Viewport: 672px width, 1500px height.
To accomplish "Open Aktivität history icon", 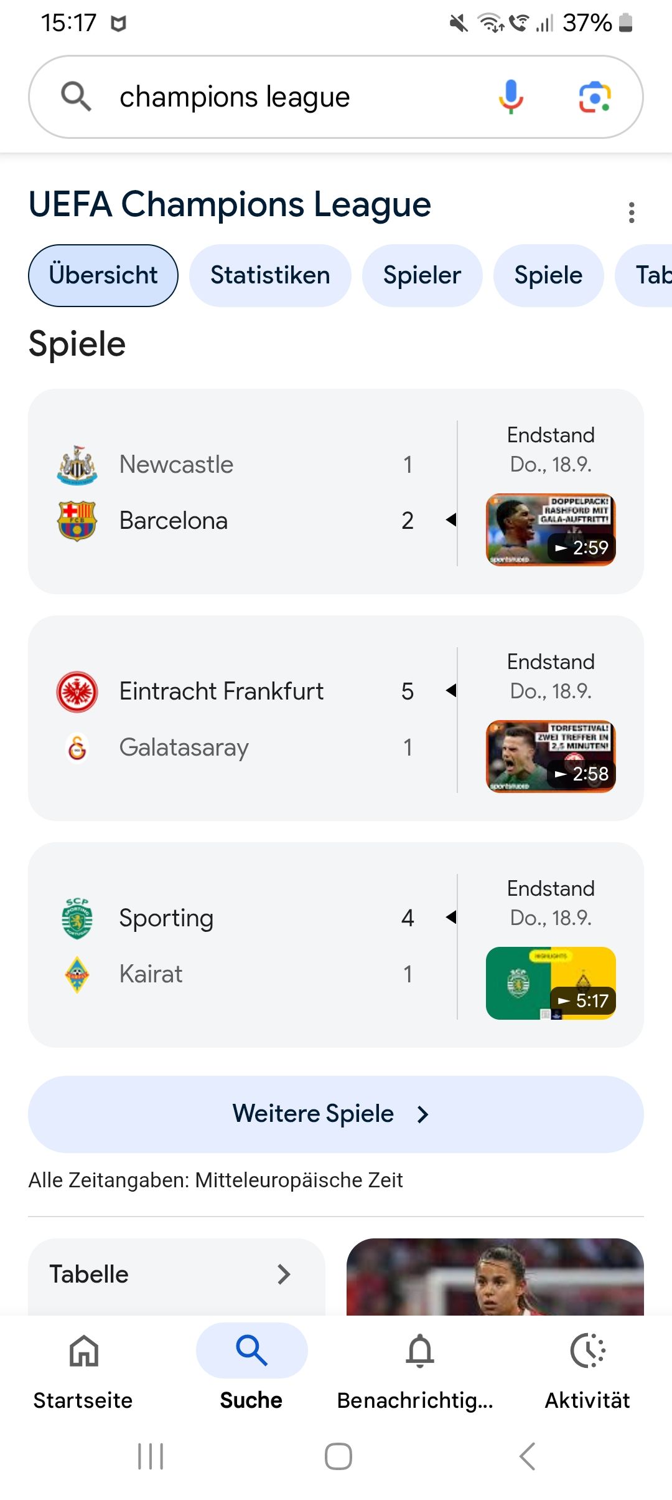I will (587, 1352).
